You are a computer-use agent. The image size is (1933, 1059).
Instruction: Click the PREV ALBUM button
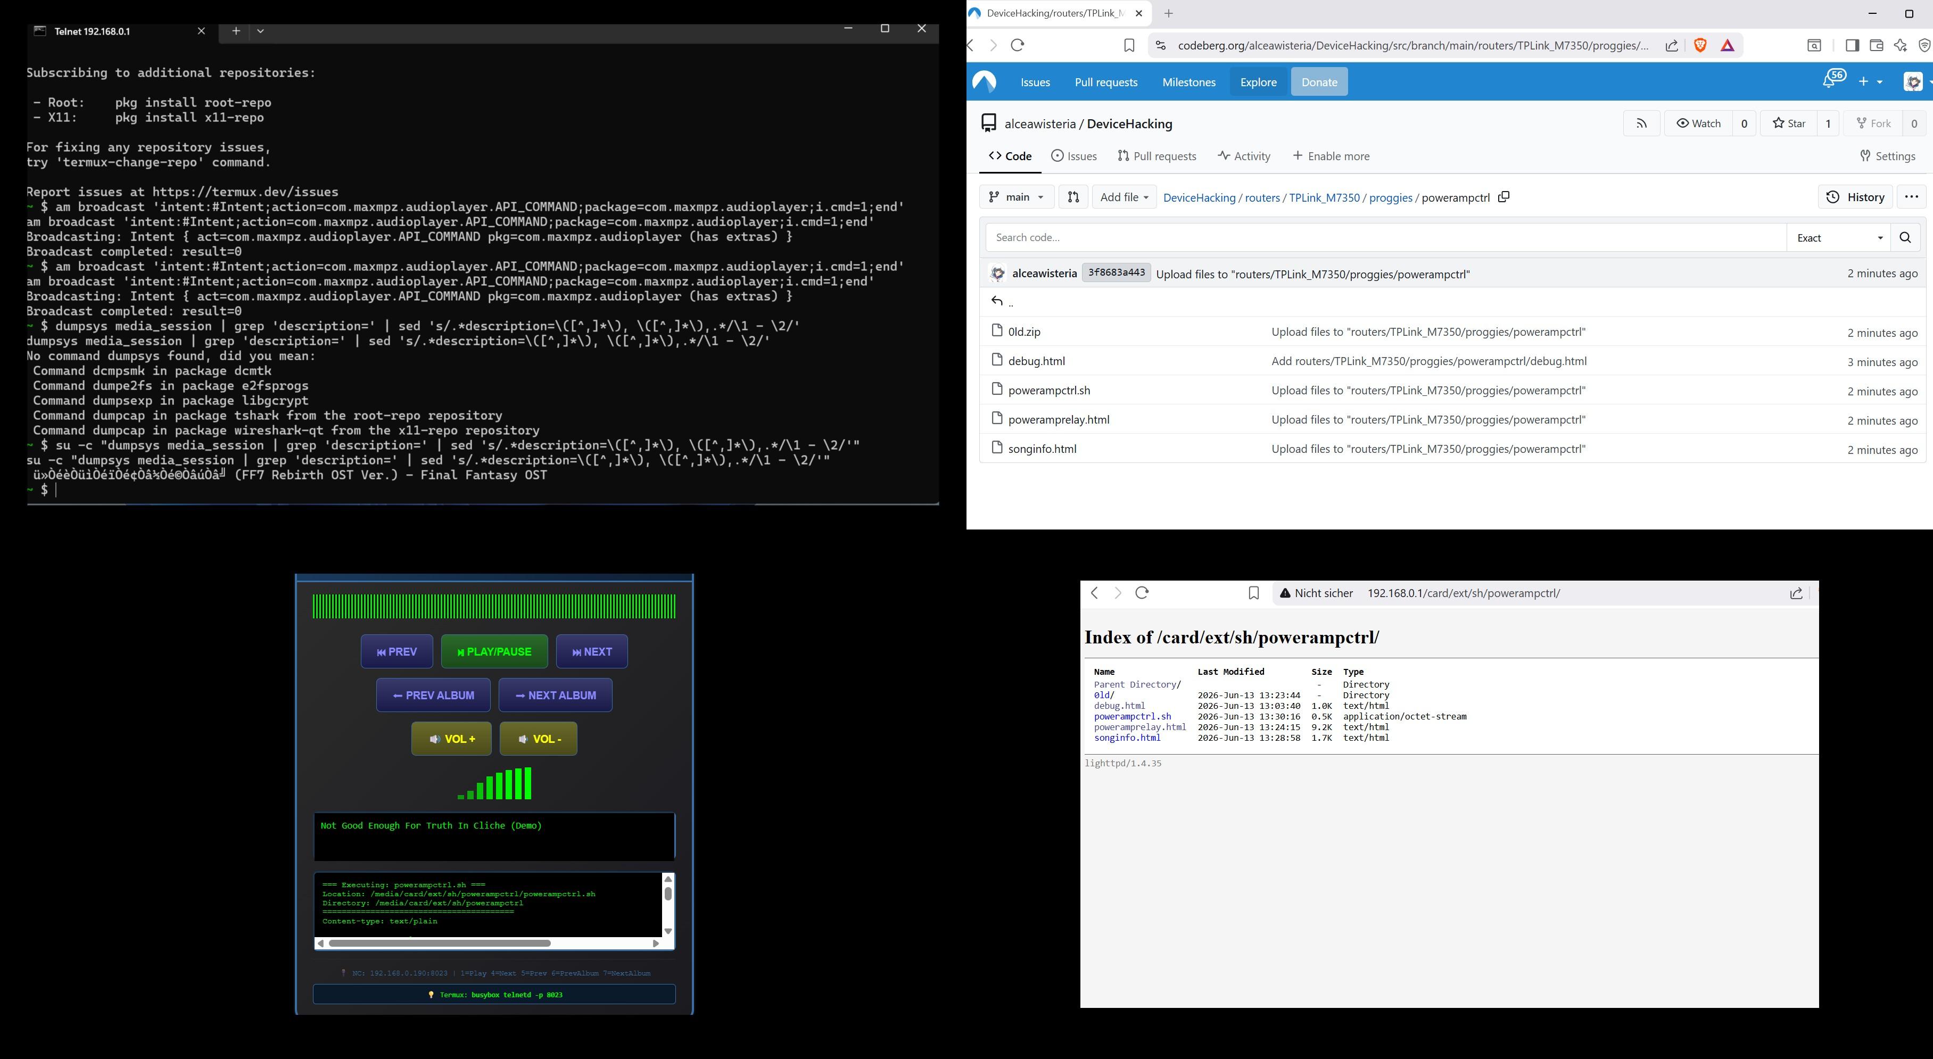[434, 696]
